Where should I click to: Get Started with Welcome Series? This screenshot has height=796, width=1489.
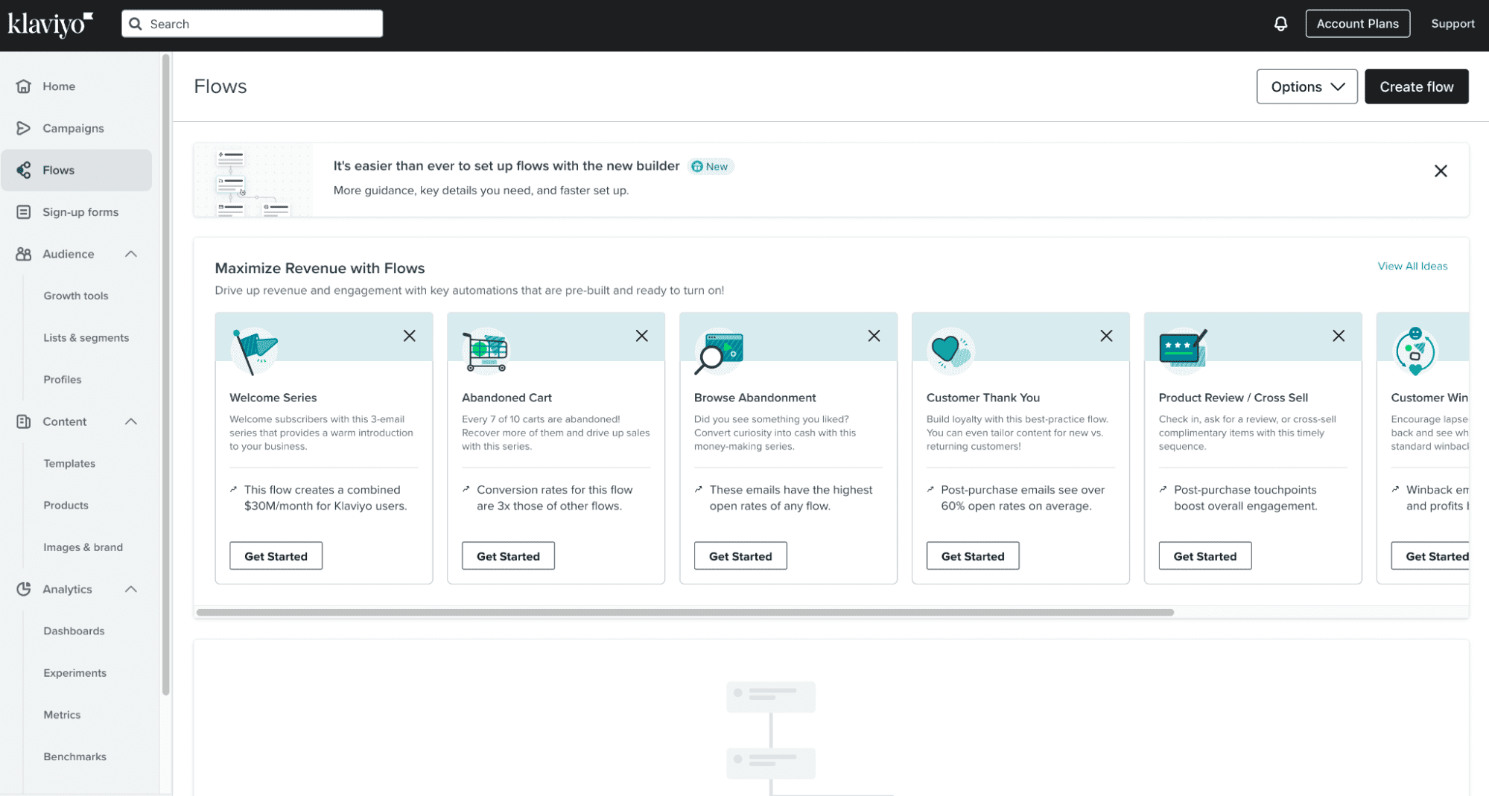click(x=276, y=556)
